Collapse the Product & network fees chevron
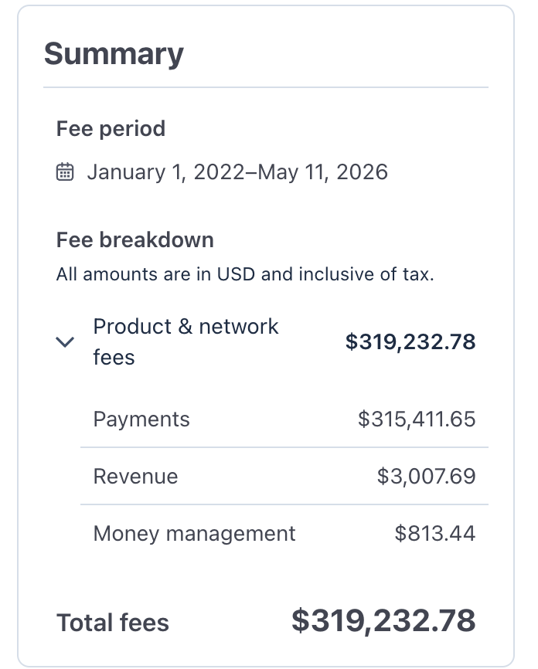Image resolution: width=538 pixels, height=669 pixels. tap(65, 341)
